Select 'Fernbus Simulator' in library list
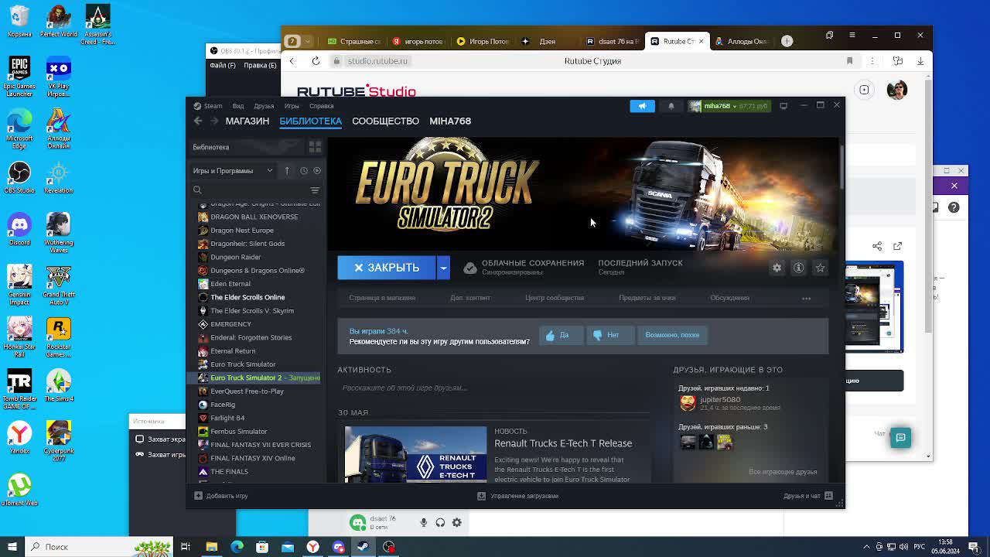The width and height of the screenshot is (990, 557). coord(238,432)
